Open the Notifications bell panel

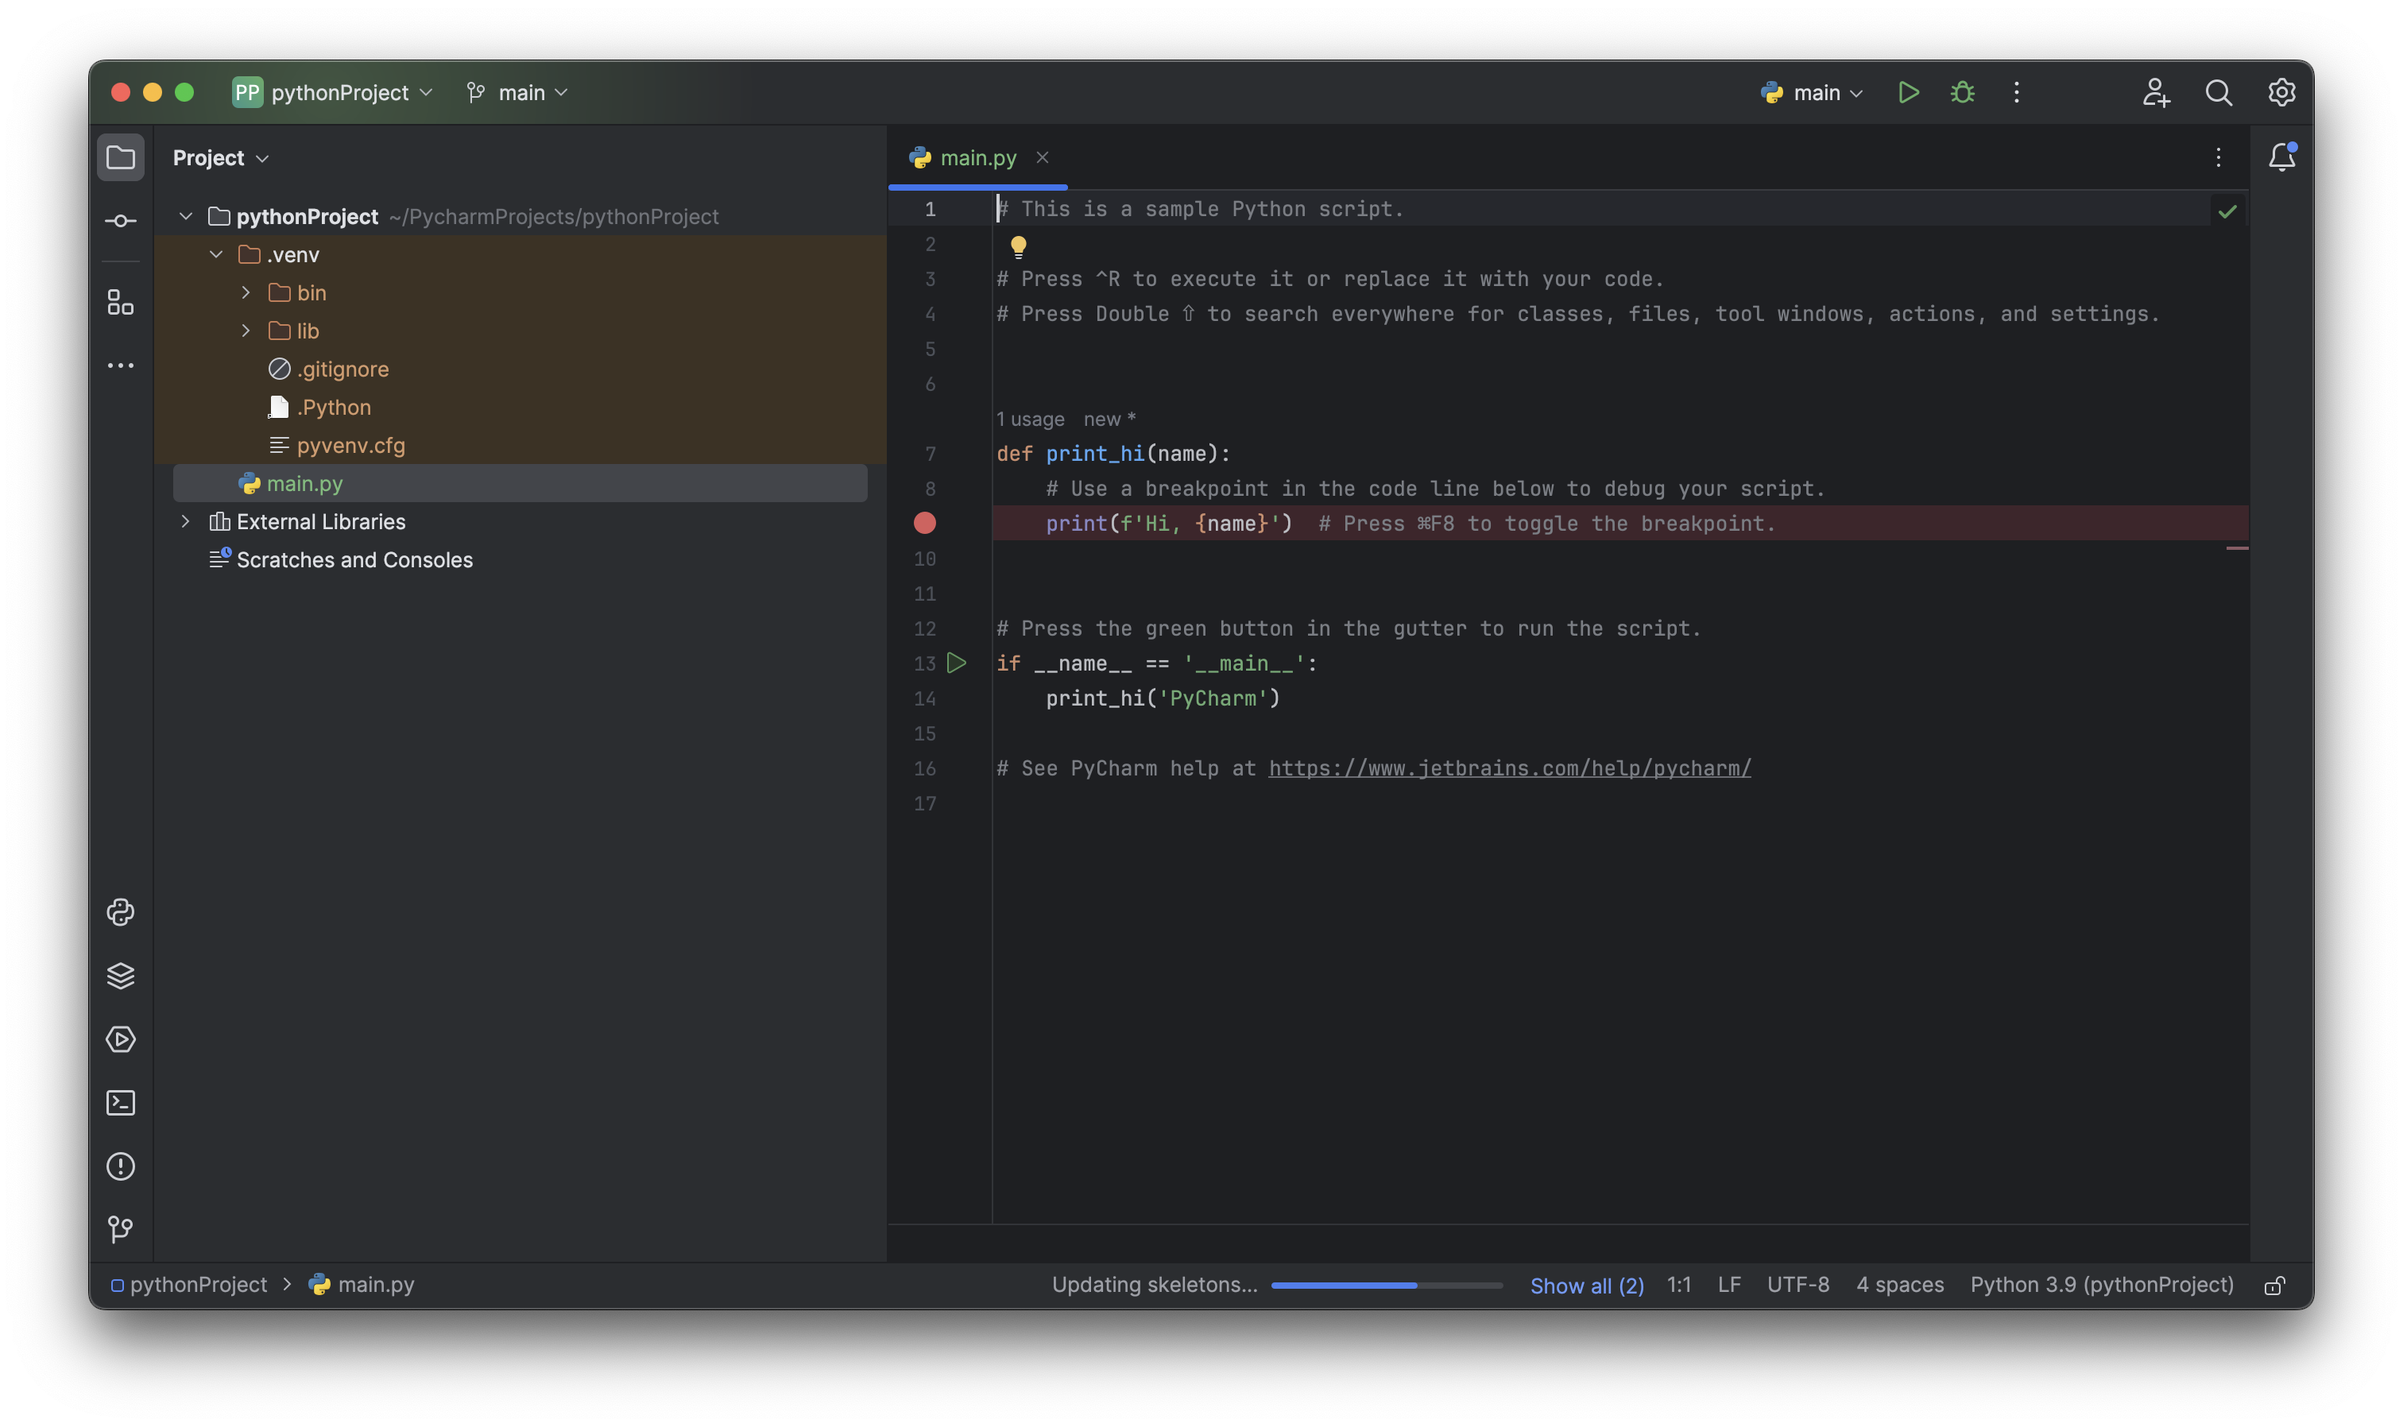[2282, 157]
